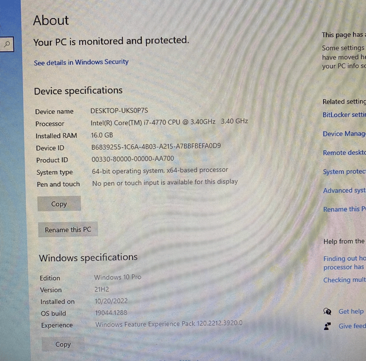The height and width of the screenshot is (361, 366).
Task: Click the Device name label
Action: [x=54, y=111]
